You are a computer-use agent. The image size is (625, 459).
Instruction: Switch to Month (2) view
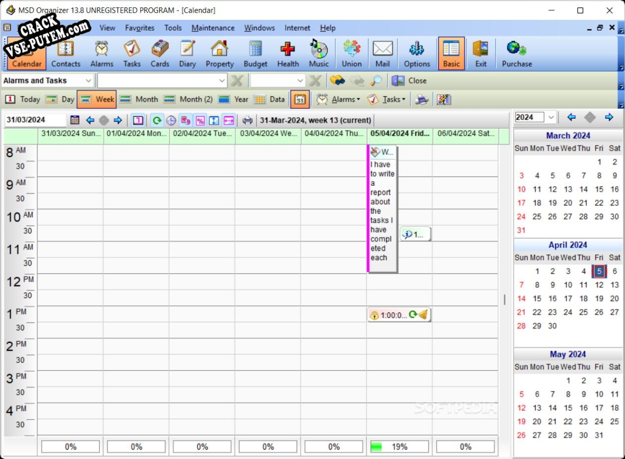click(x=188, y=99)
